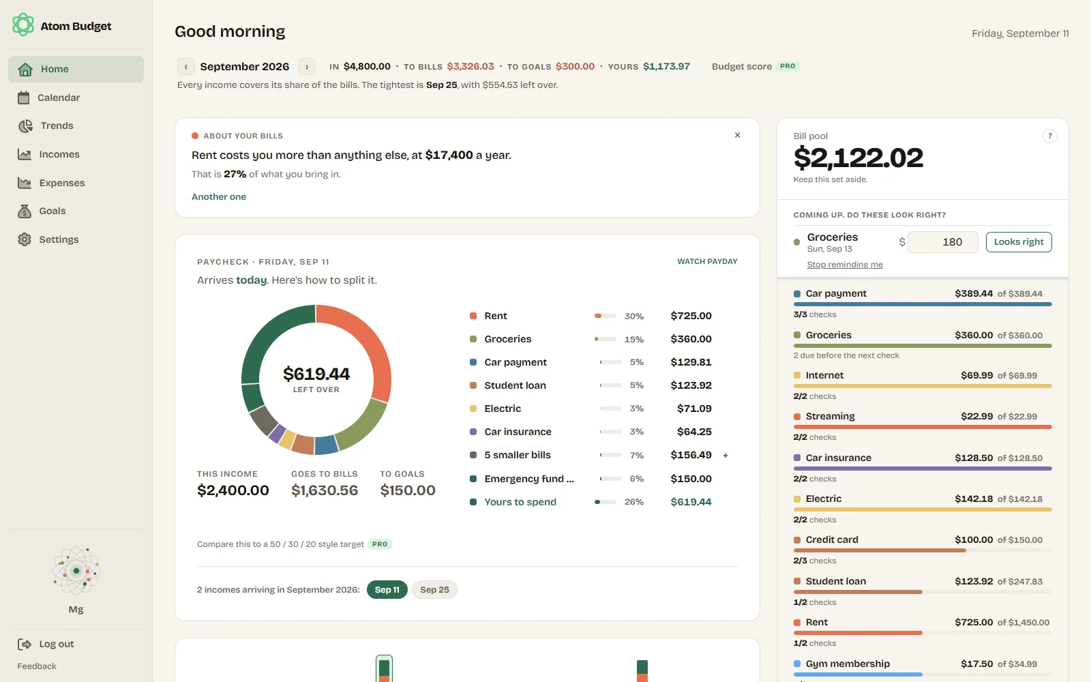Click the Car payment progress bar in bill pool
The width and height of the screenshot is (1091, 682).
coord(923,304)
